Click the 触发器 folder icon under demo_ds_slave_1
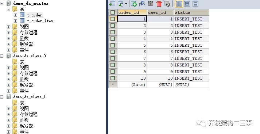260x134 pixels. 15,126
